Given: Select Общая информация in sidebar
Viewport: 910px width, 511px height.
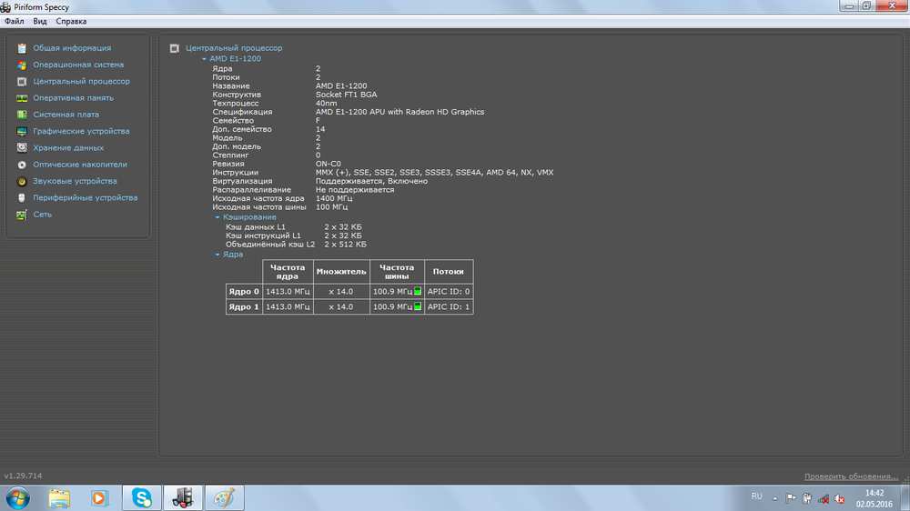Looking at the screenshot, I should tap(72, 48).
